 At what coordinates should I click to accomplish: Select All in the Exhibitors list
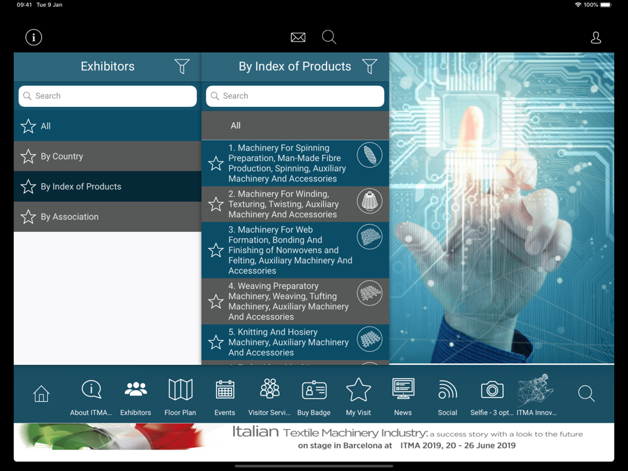107,126
